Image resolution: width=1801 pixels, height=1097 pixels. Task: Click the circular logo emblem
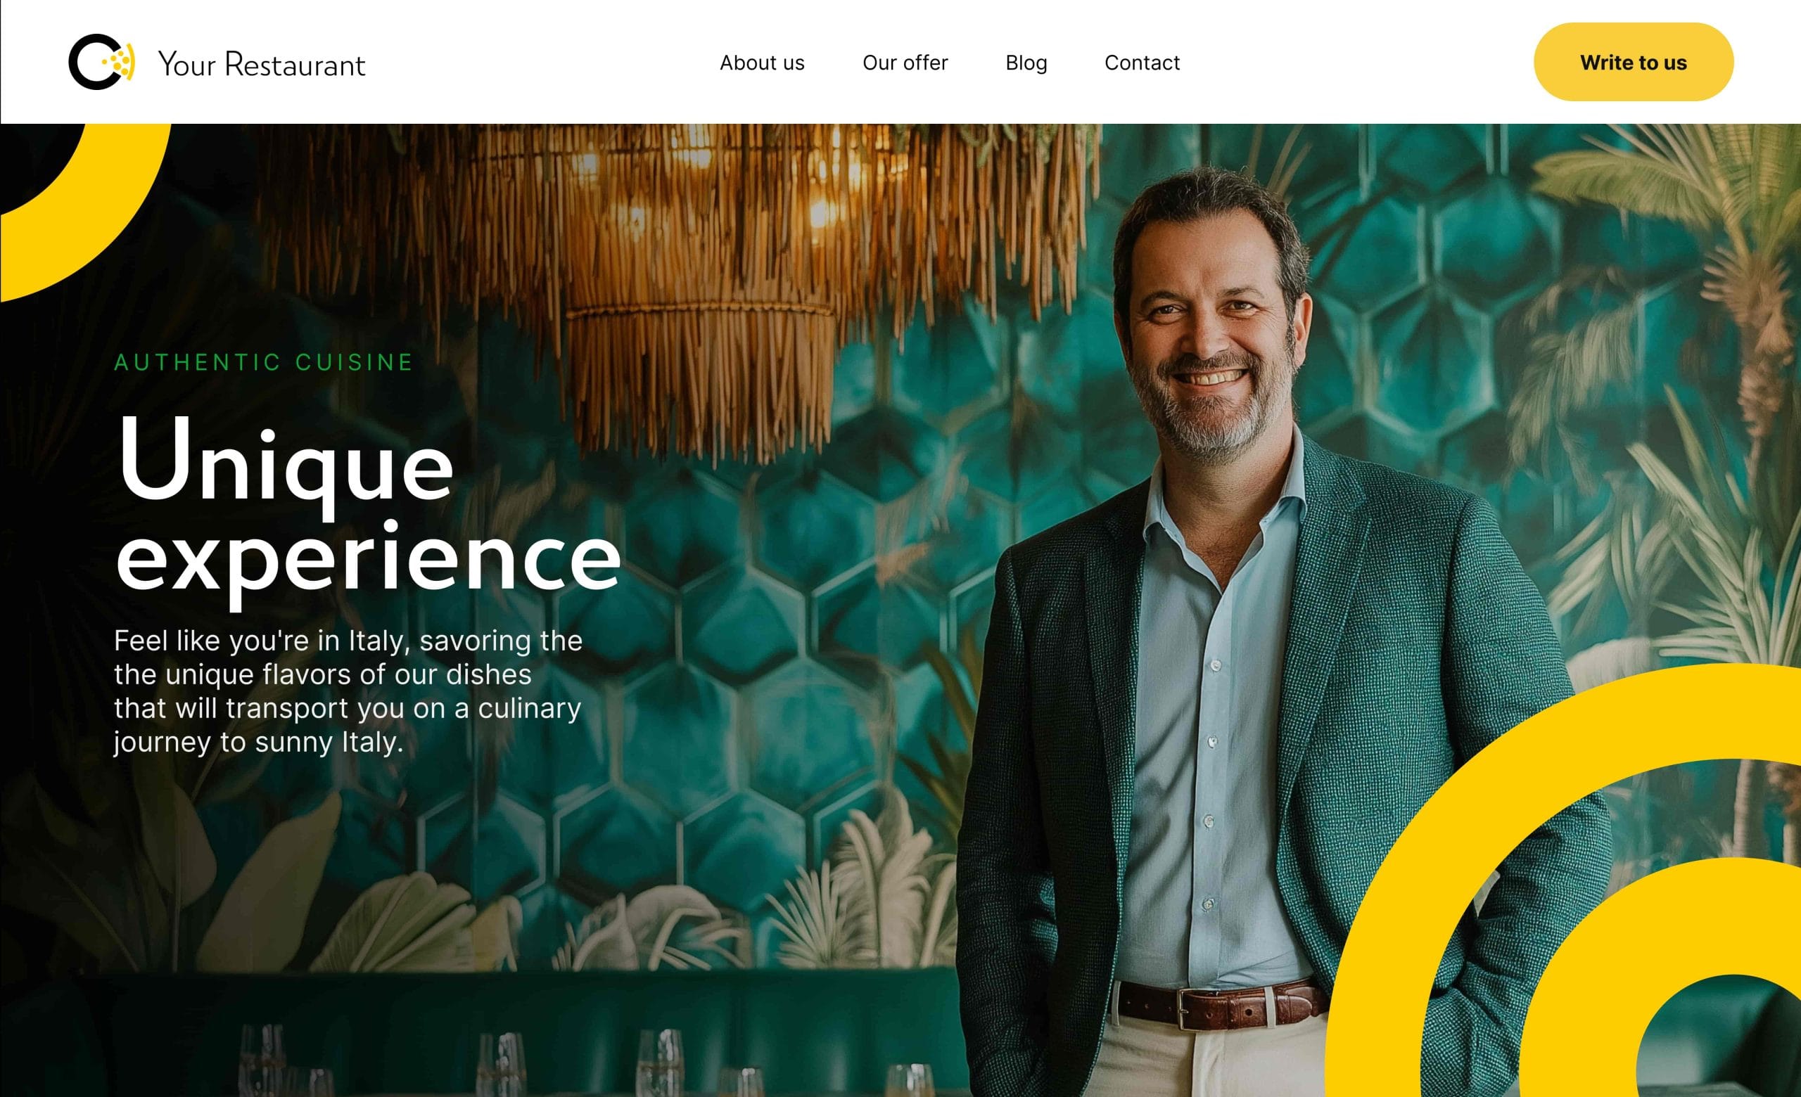click(106, 60)
